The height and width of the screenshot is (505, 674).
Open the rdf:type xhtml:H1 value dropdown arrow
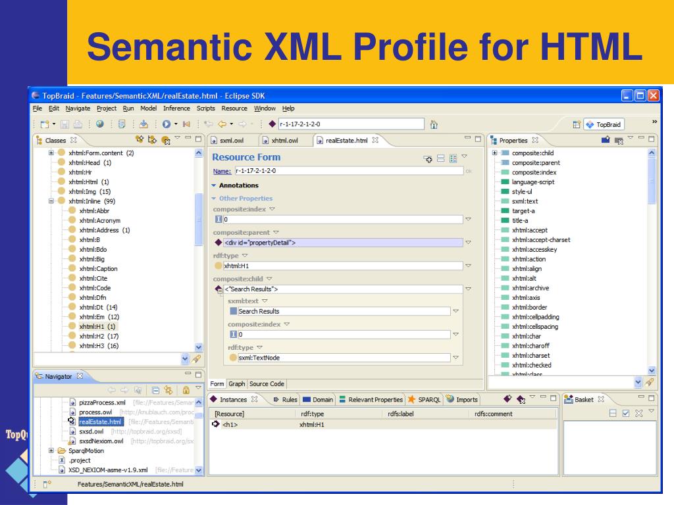point(469,266)
